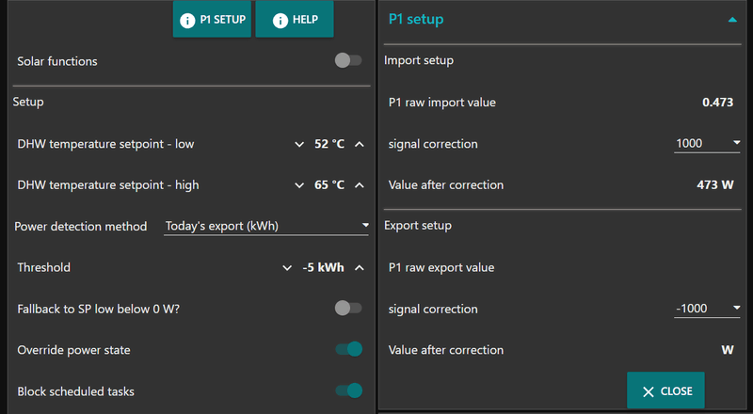753x414 pixels.
Task: Toggle Fallback to SP low switch
Action: coord(348,309)
